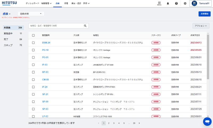
Task: Click BP-203RV ⅡC model name
Action: pos(99,72)
